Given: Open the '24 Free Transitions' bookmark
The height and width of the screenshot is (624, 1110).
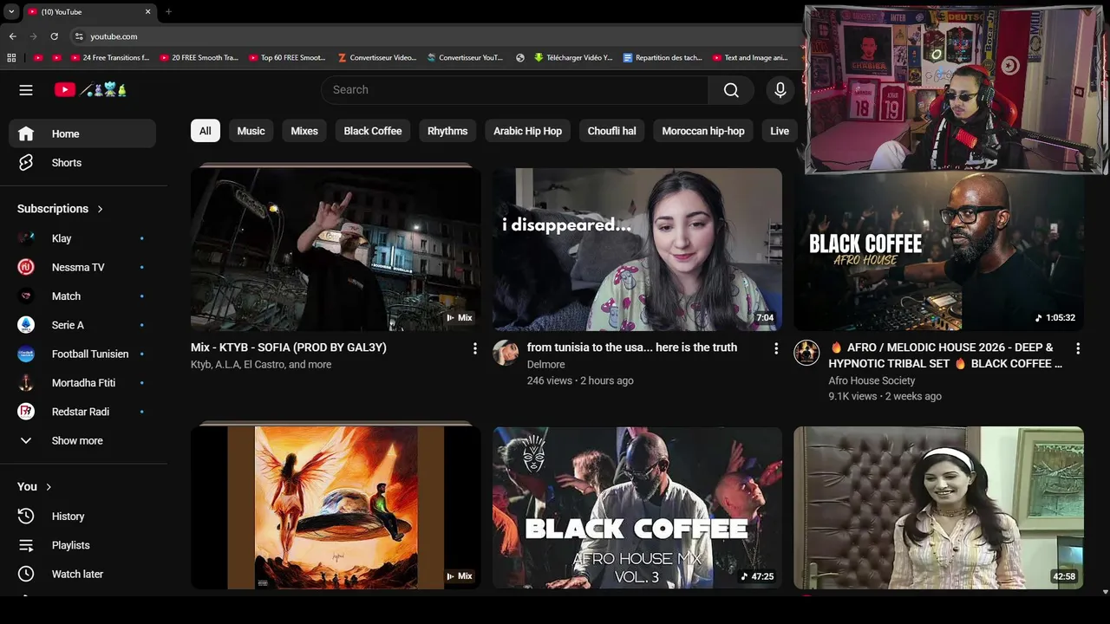Looking at the screenshot, I should [109, 58].
